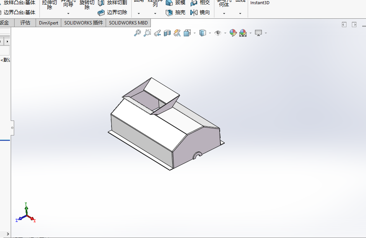Select the <默认 configuration text in tree

point(5,60)
